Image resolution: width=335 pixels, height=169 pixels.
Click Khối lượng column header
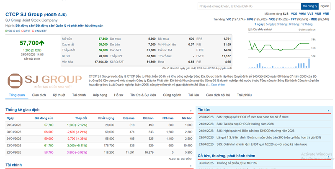(x=106, y=118)
